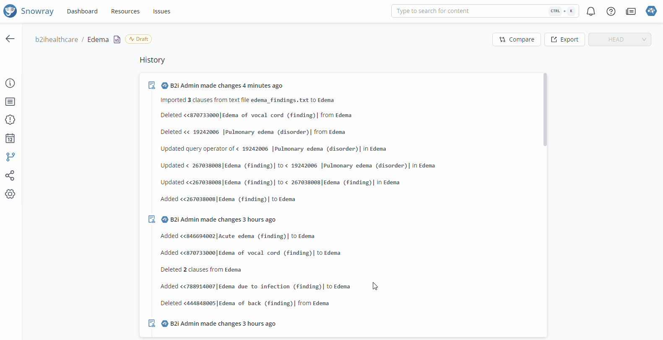Click the Export button
Image resolution: width=663 pixels, height=340 pixels.
click(x=564, y=39)
